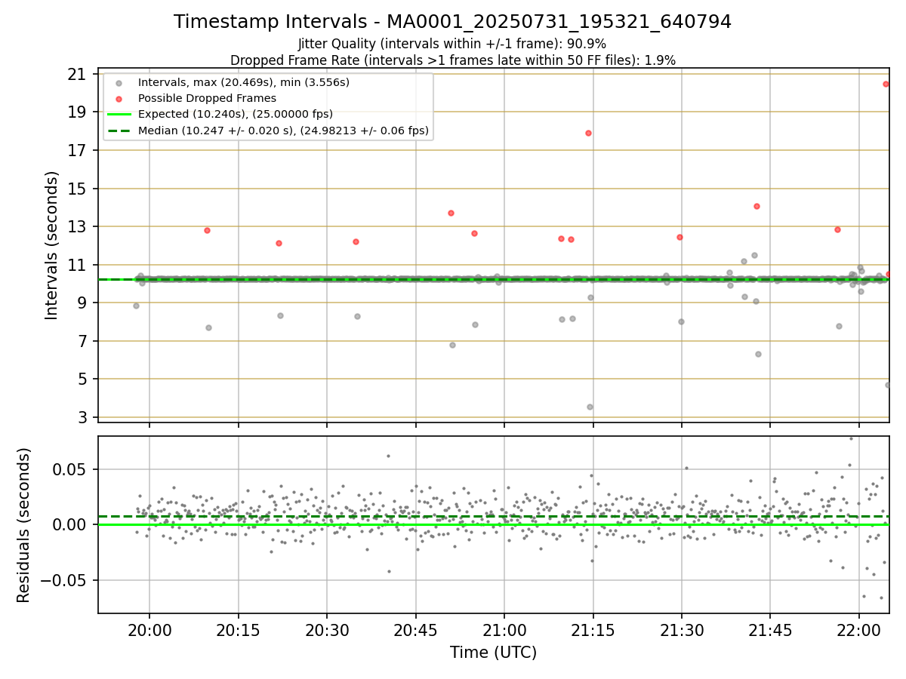This screenshot has width=906, height=679.
Task: Click the highest red dropped-frame point near 20.5 seconds
Action: [x=886, y=84]
